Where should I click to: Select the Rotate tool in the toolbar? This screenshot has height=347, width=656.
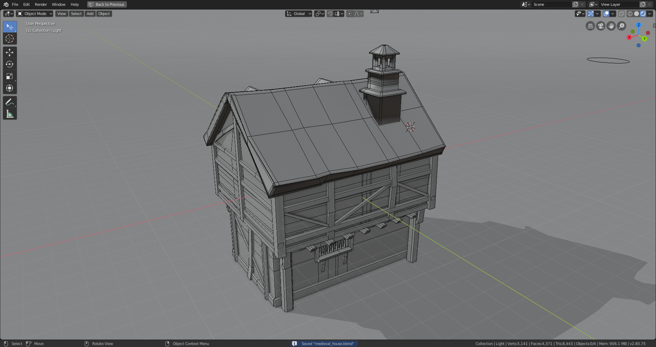tap(10, 64)
